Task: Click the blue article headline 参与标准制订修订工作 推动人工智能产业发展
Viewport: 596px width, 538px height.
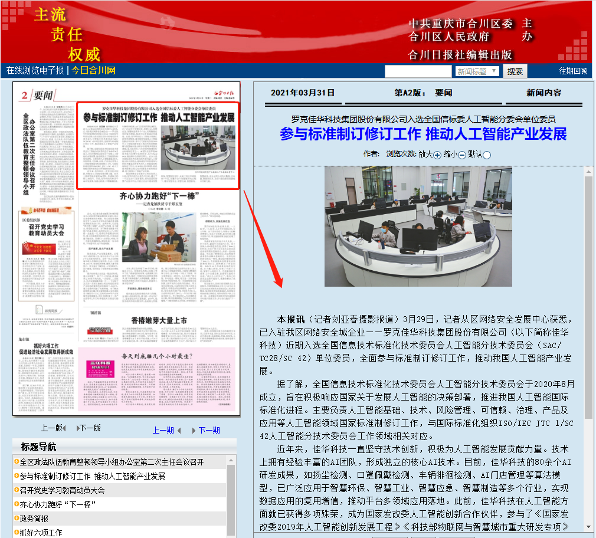Action: click(424, 134)
